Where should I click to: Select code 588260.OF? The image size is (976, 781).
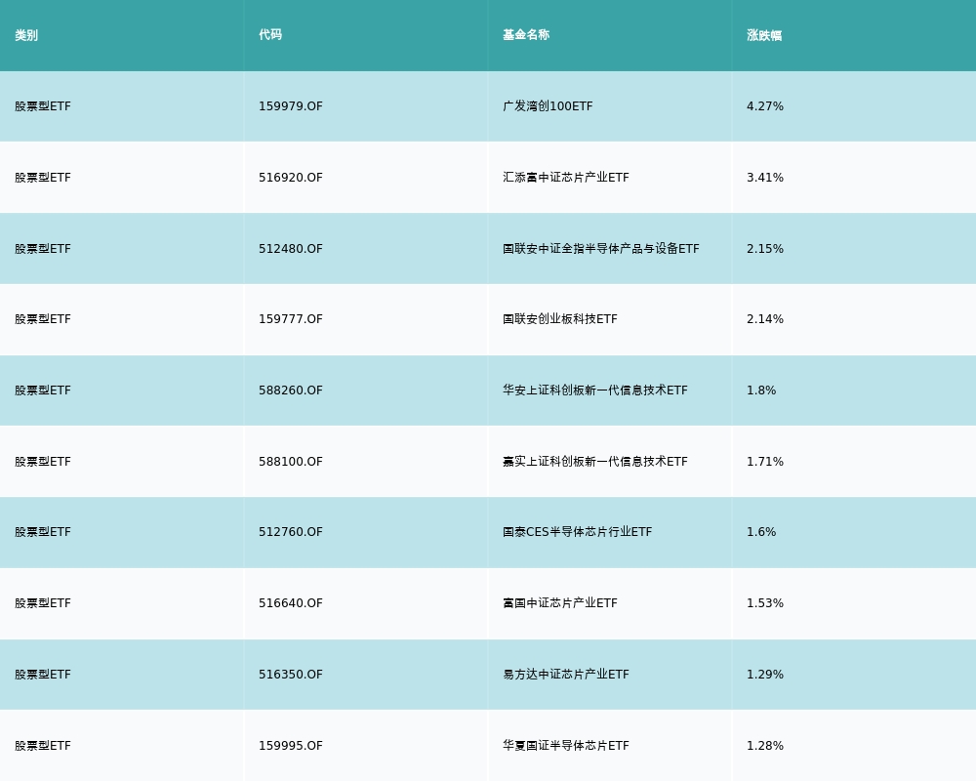pyautogui.click(x=291, y=390)
